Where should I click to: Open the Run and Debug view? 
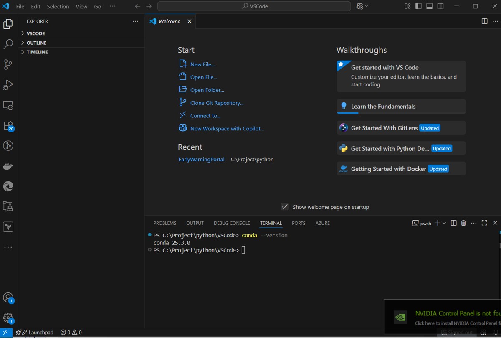[x=8, y=85]
